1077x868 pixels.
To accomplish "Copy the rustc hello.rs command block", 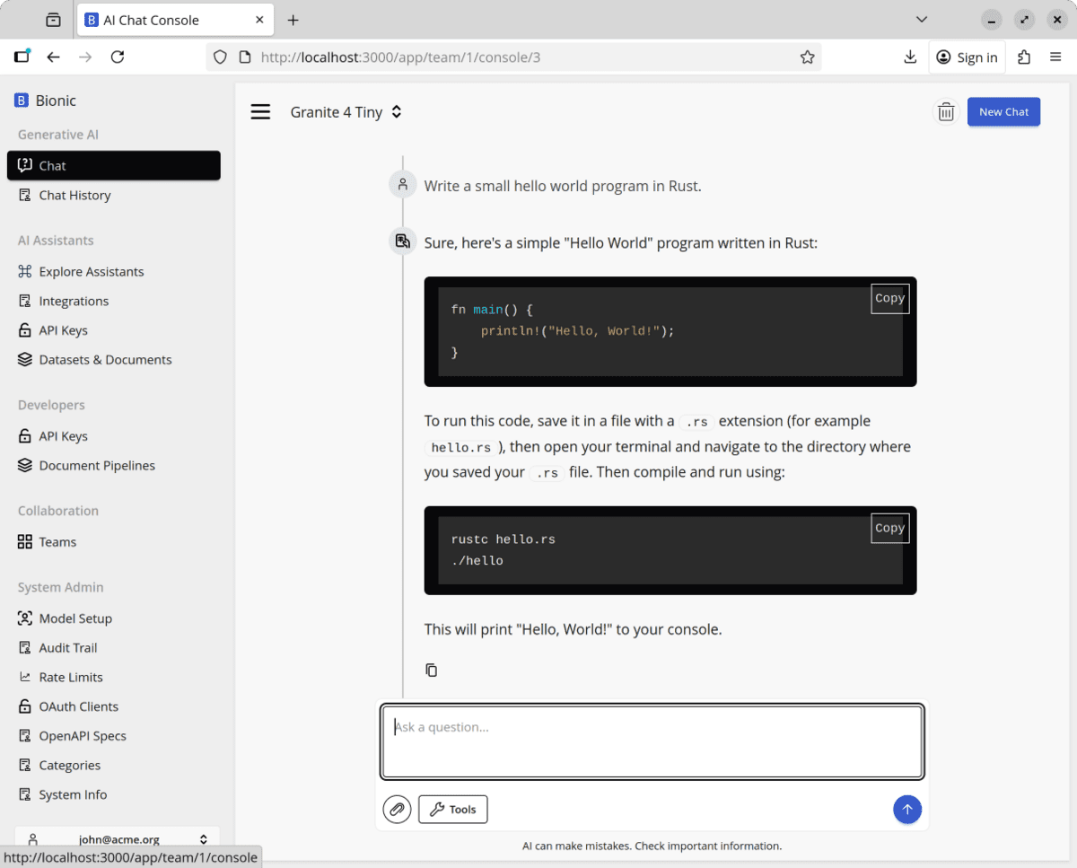I will click(889, 529).
